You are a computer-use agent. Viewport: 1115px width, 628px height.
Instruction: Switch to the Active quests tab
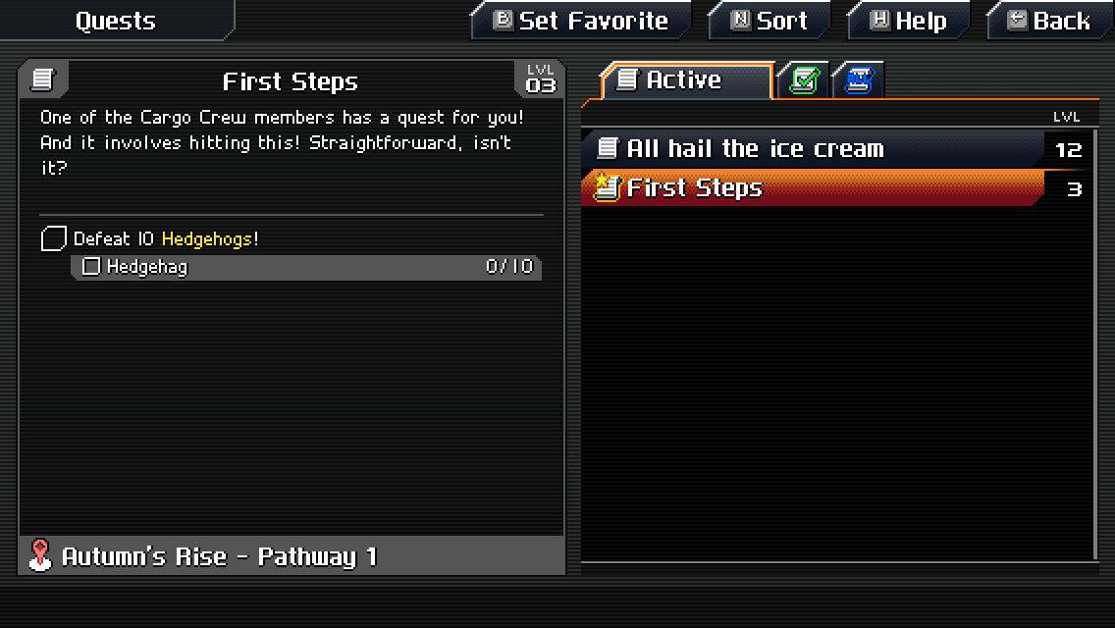[687, 80]
